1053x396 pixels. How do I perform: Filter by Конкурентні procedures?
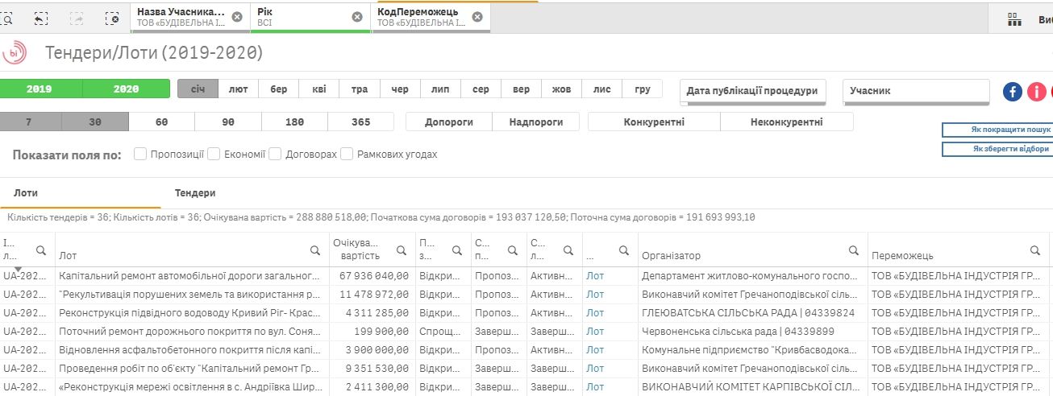point(654,122)
